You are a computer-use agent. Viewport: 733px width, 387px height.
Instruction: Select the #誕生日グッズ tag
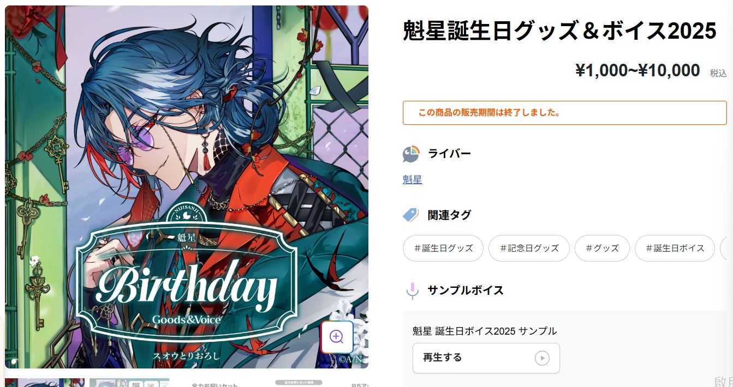tap(443, 248)
